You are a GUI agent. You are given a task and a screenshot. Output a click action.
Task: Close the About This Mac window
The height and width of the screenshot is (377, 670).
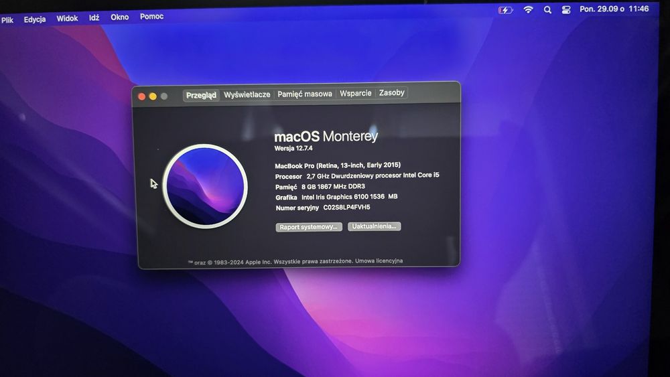[x=141, y=96]
